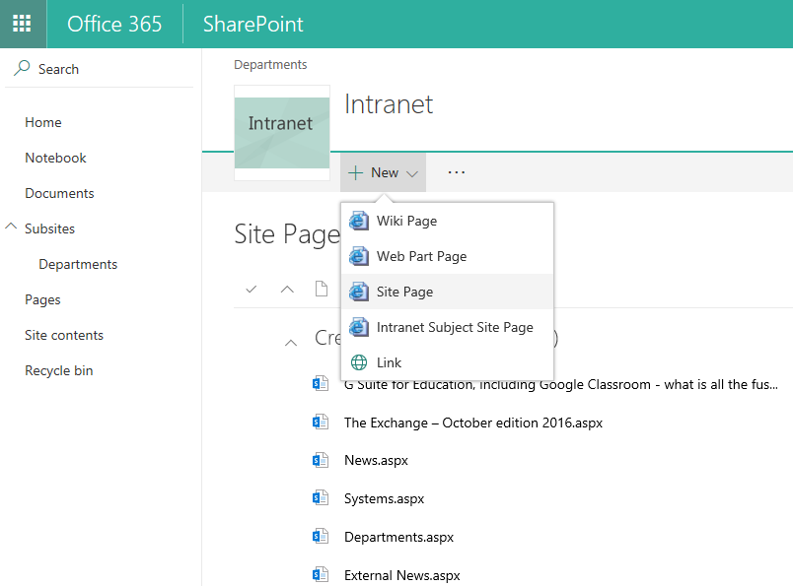Click the Web Part Page icon in the menu
The width and height of the screenshot is (793, 586).
[x=359, y=256]
